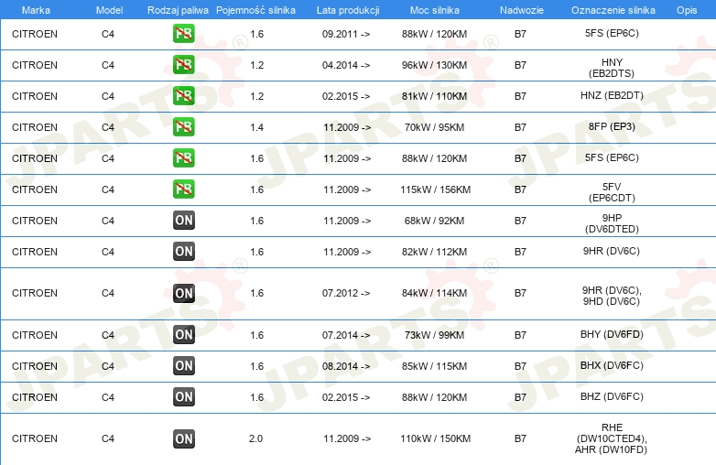Click the engine code 8FP (EP3)
The width and height of the screenshot is (716, 465).
point(612,126)
